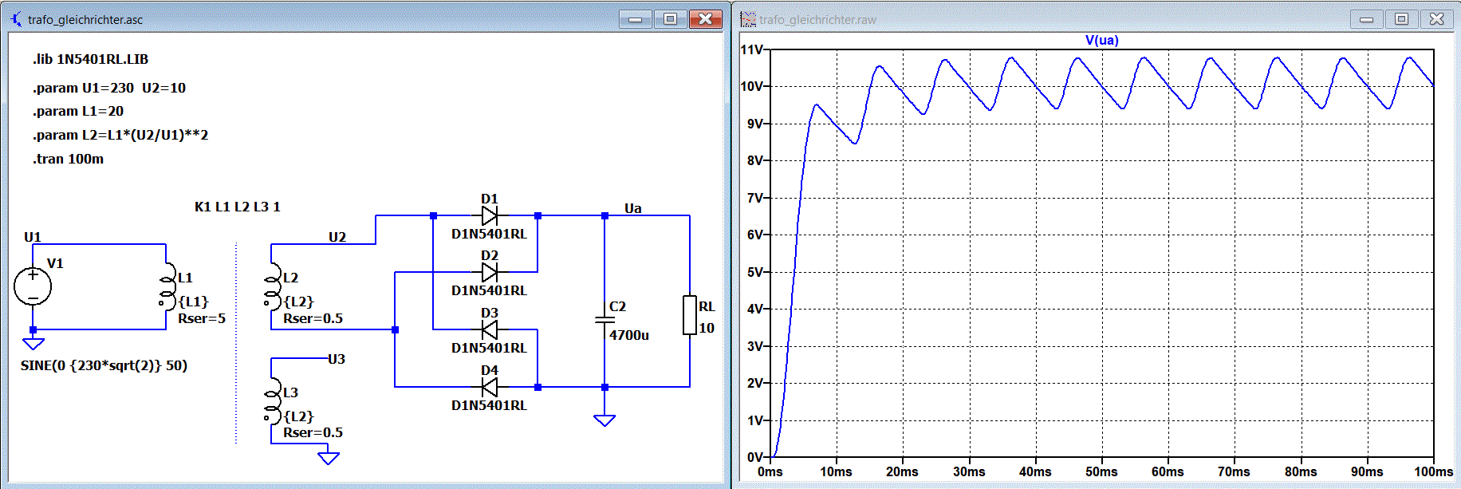Click the Ua net label
This screenshot has width=1461, height=489.
(633, 208)
